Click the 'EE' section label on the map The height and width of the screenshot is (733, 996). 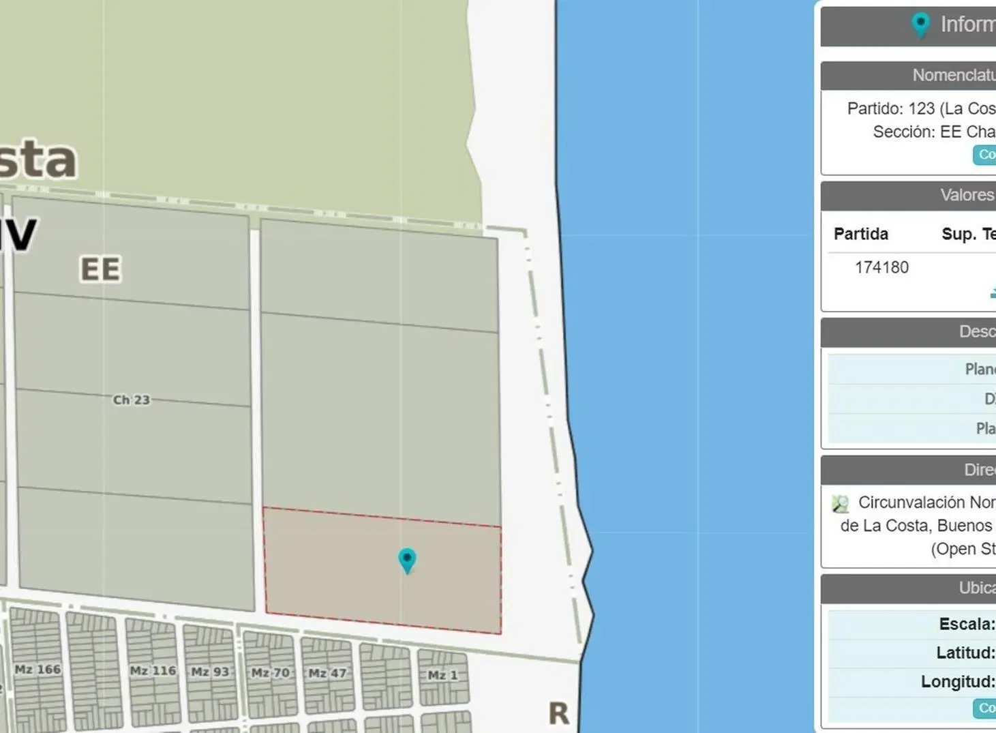click(x=101, y=269)
